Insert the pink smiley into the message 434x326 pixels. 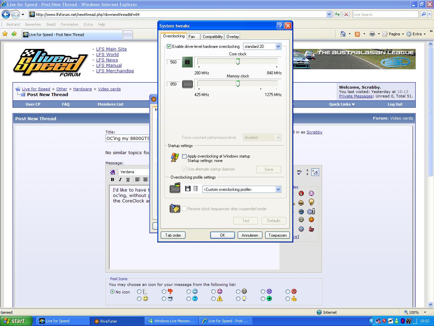point(311,193)
